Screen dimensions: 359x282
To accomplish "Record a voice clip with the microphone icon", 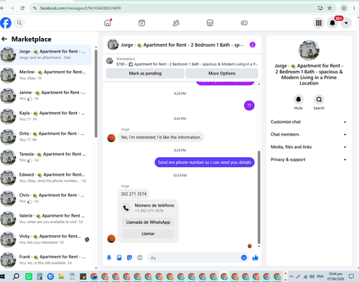I will tap(109, 258).
